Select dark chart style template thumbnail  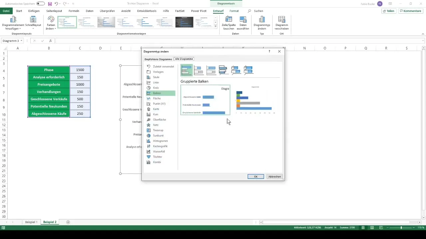coord(184,22)
